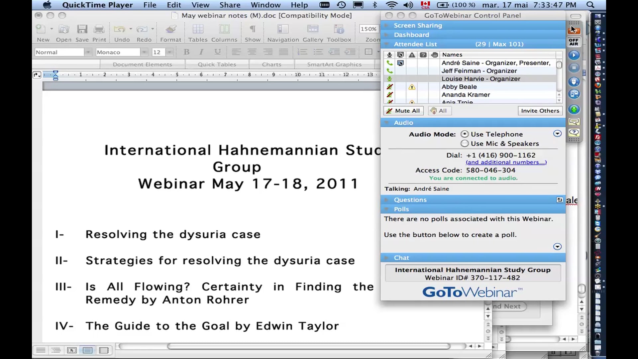This screenshot has height=359, width=638.
Task: Toggle paragraph marks with the Show icon
Action: [x=252, y=32]
